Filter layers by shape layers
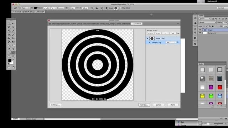The image size is (228, 128). click(223, 18)
